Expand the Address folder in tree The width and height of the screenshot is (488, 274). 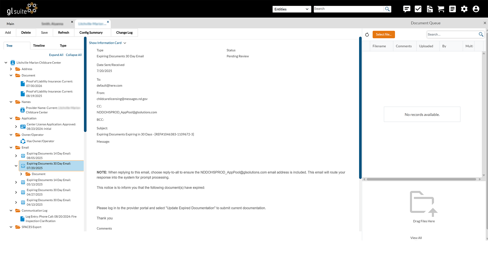point(11,69)
